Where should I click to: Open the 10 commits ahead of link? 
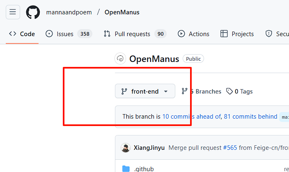point(191,117)
